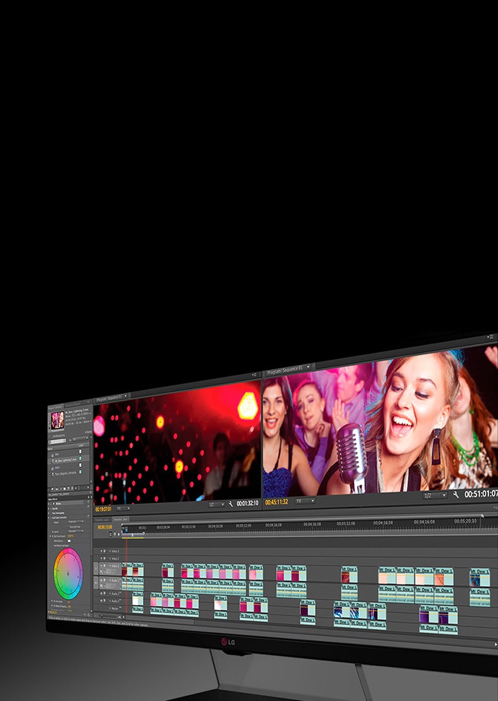Open the 1/2 playback resolution dropdown
The width and height of the screenshot is (498, 701).
434,495
